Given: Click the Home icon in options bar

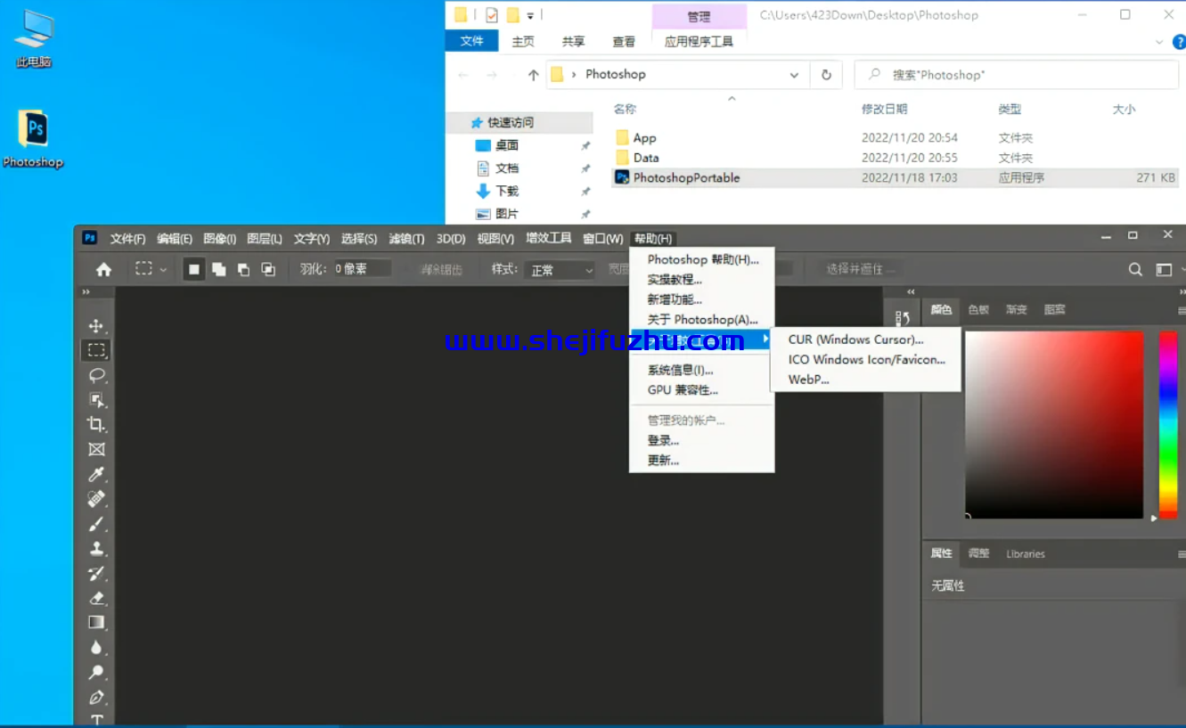Looking at the screenshot, I should (104, 269).
